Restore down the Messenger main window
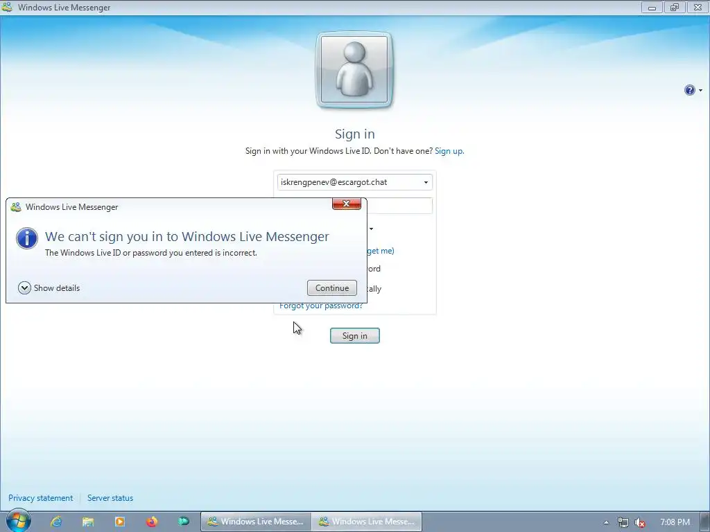 675,7
